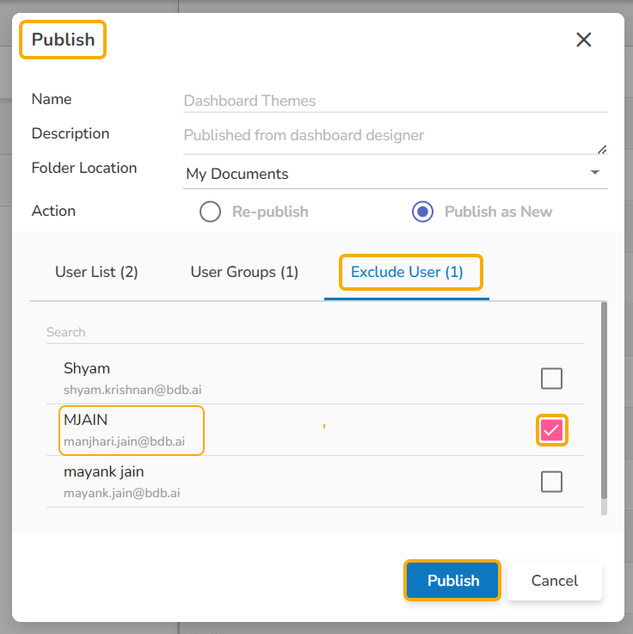Switch to the User List tab
This screenshot has height=634, width=633.
pyautogui.click(x=96, y=272)
